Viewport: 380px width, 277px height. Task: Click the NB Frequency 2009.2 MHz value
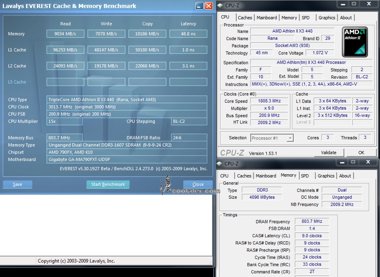(342, 204)
